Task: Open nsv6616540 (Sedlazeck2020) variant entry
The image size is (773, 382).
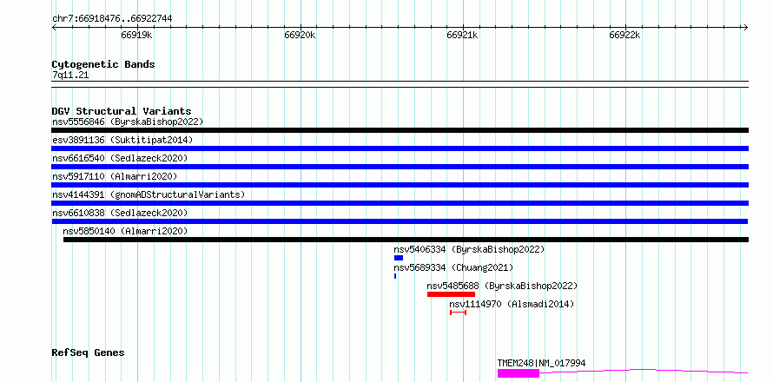Action: (120, 158)
